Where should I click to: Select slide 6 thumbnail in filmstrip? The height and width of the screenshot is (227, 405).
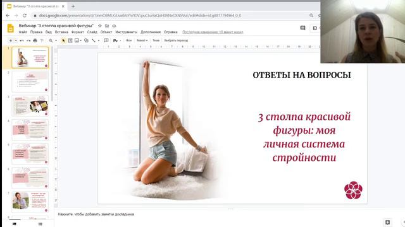click(x=30, y=178)
